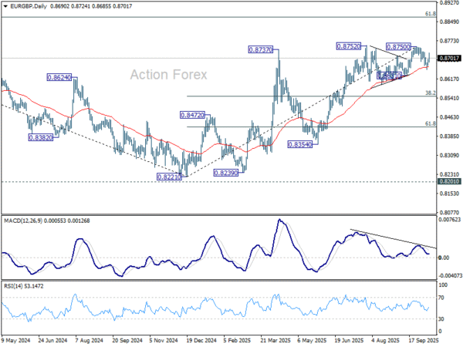This screenshot has width=463, height=347.
Task: Select the 0.82010 level tag on axis
Action: click(x=449, y=182)
